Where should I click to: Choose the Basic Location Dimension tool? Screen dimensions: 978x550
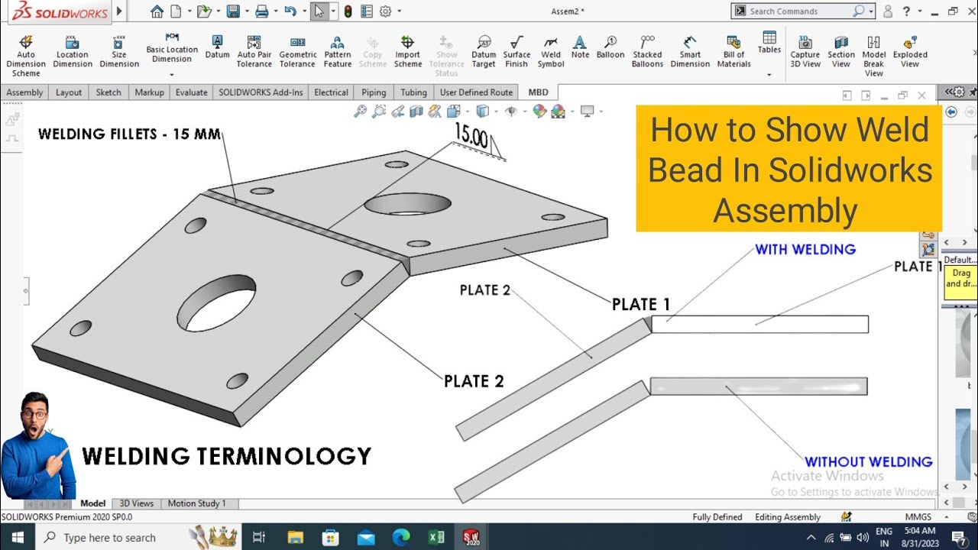[x=172, y=48]
